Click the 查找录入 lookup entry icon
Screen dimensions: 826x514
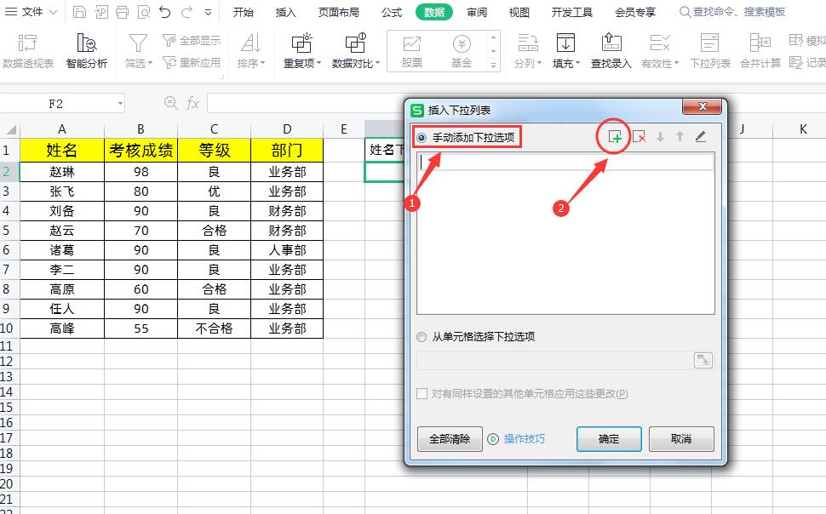coord(611,50)
